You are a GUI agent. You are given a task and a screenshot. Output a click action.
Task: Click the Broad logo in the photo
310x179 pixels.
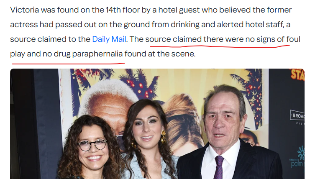297,115
